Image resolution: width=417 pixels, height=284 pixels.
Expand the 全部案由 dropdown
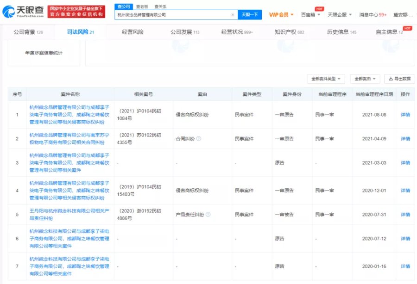click(365, 79)
